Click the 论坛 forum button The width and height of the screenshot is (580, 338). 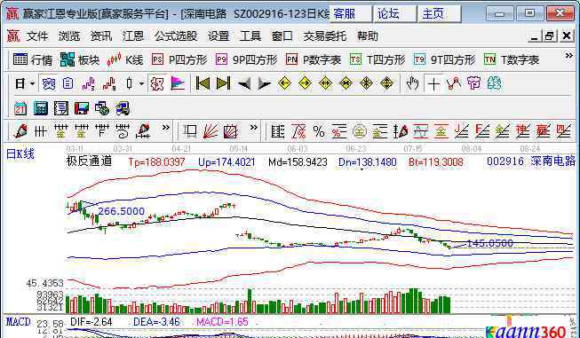pos(394,13)
